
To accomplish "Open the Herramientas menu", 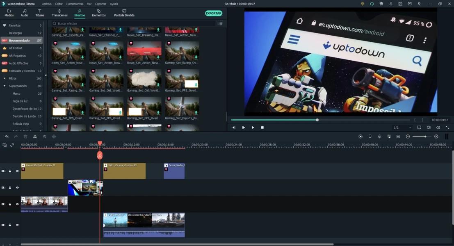I will 74,4.
